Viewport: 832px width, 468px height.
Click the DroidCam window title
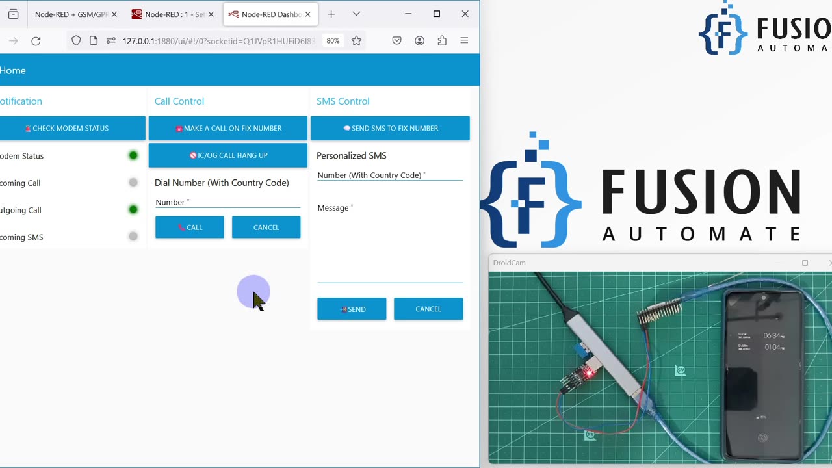click(510, 263)
